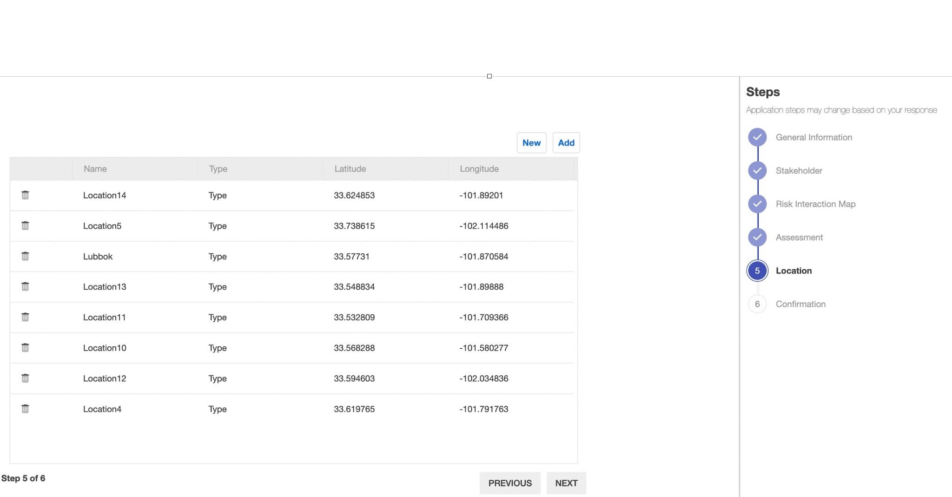Click the Assessment step checkmark circle
Screen dimensions: 952x497
tap(757, 237)
